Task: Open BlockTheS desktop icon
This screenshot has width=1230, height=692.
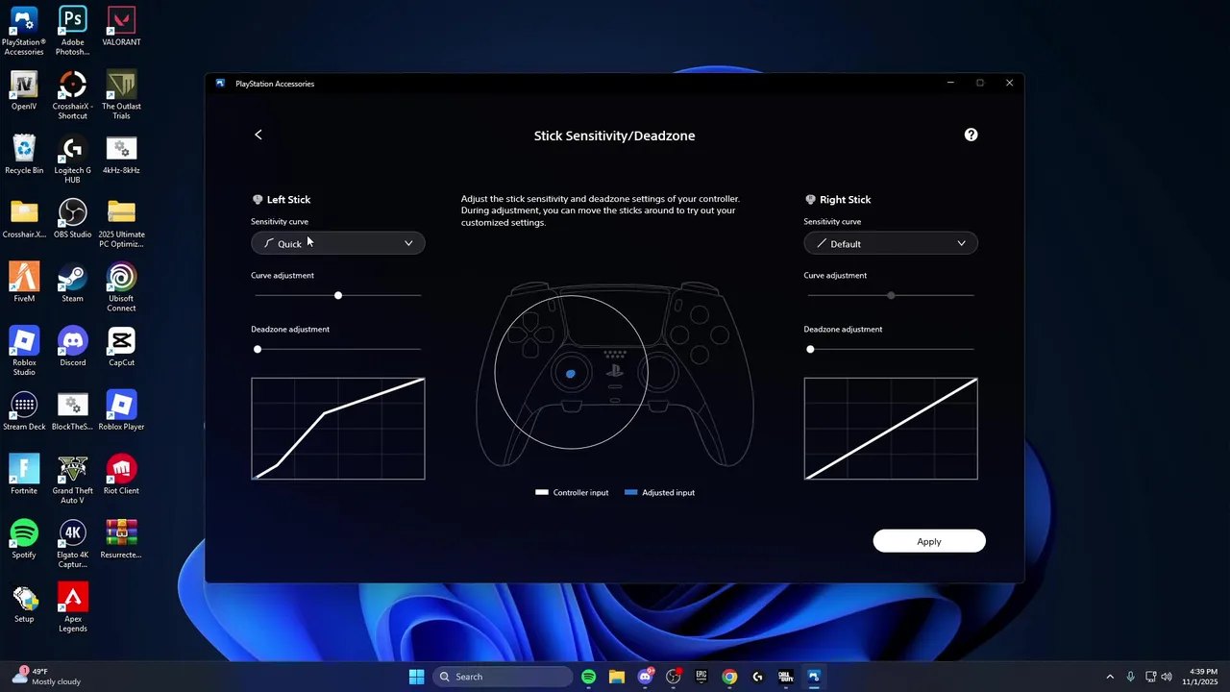Action: click(72, 411)
